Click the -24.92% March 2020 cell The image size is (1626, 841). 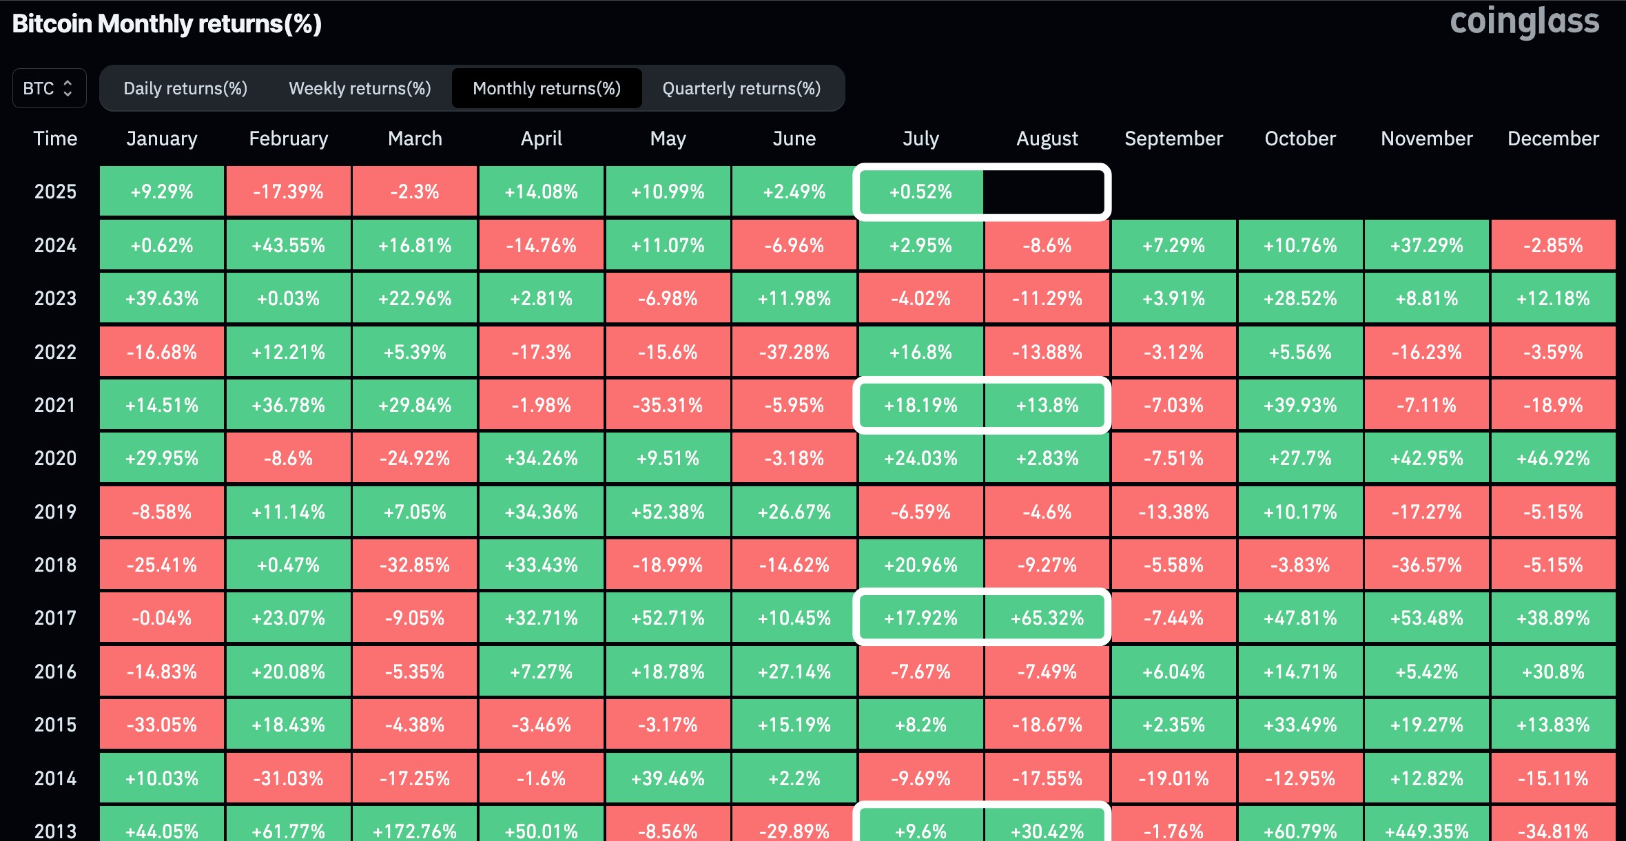click(415, 457)
